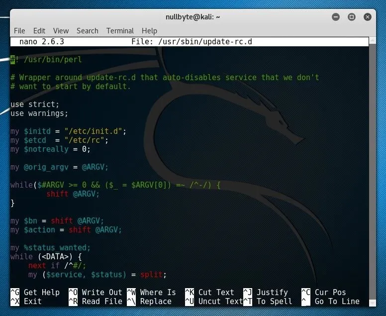Image resolution: width=386 pixels, height=316 pixels.
Task: Click the '^G Get Help' shortcut
Action: 35,292
